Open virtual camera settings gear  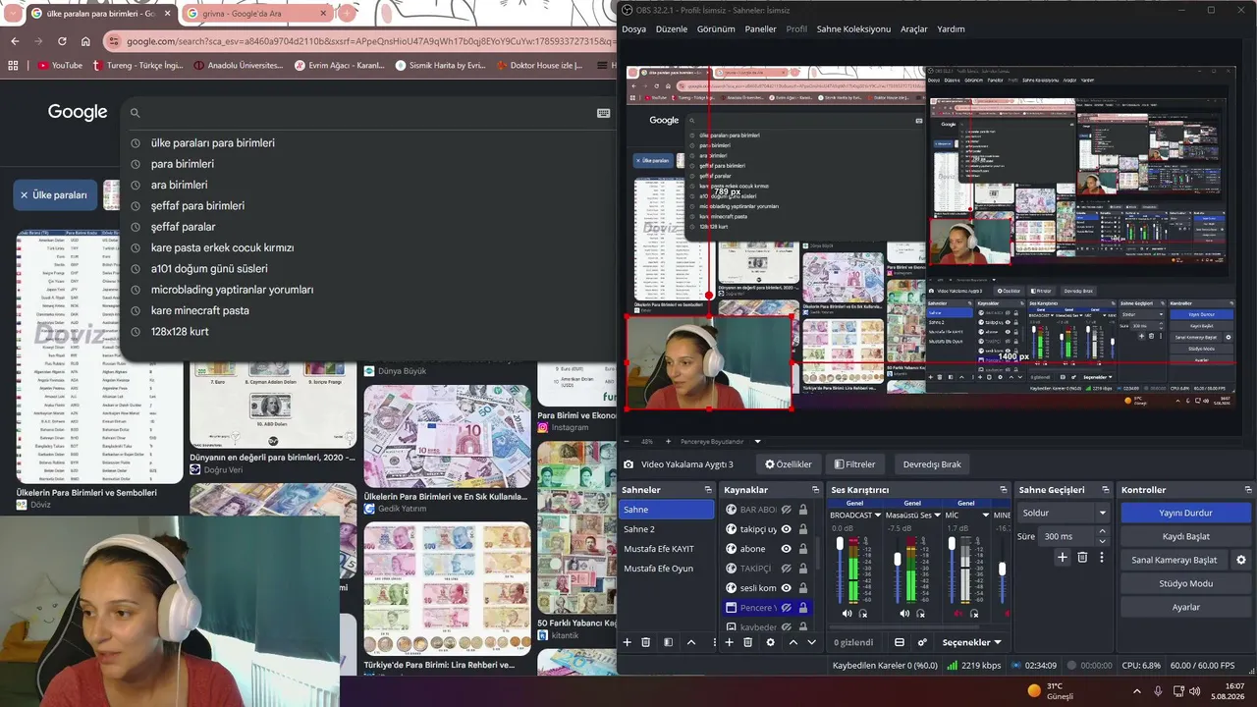click(1241, 560)
